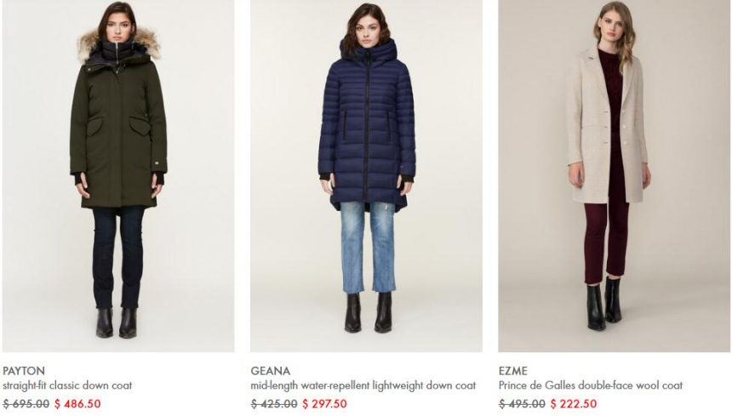Click the EZME product name
Screen dimensions: 732x416
pyautogui.click(x=513, y=371)
